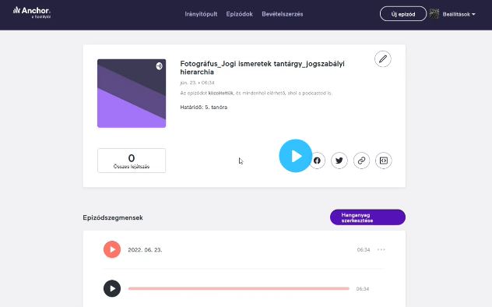Share the episode on Twitter
This screenshot has width=492, height=307.
339,161
